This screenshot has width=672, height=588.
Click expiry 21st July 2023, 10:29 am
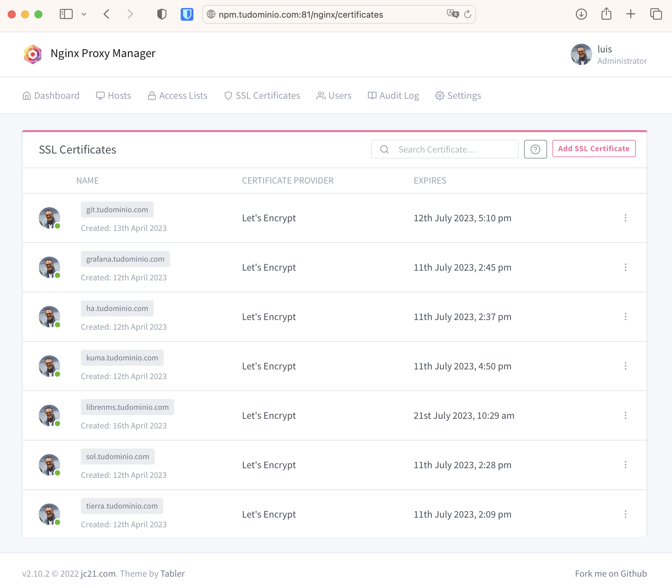(464, 415)
